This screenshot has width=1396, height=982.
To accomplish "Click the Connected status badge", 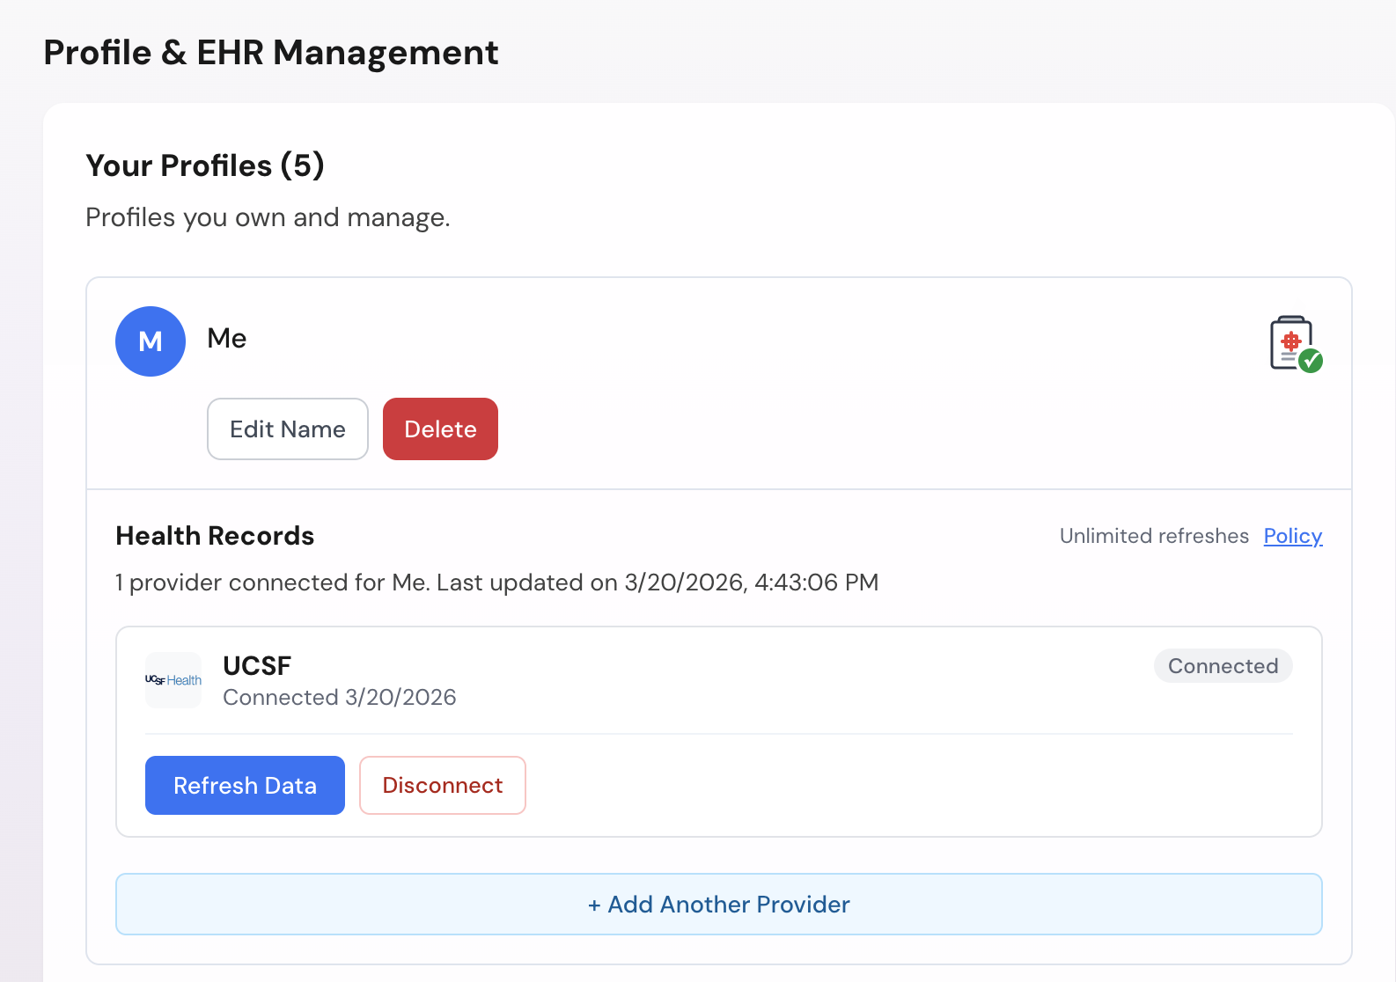I will 1223,666.
